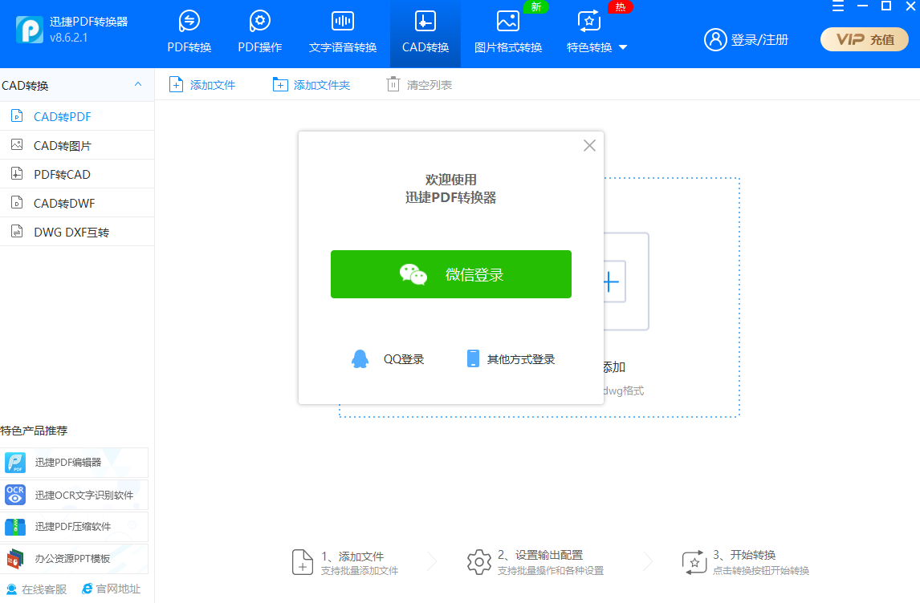Screen dimensions: 920x603
Task: Open 迅捷PDF编辑器 recommended product
Action: tap(74, 463)
